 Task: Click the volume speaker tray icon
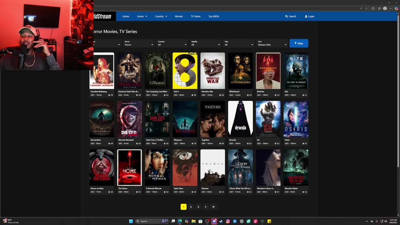pos(385,221)
